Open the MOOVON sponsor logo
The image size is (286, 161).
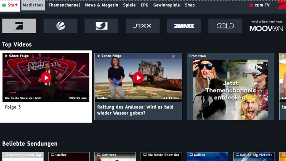[266, 29]
